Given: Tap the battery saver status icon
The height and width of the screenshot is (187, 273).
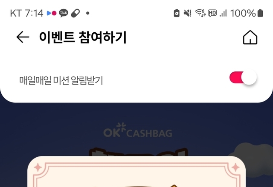Looking at the screenshot, I should pos(177,13).
